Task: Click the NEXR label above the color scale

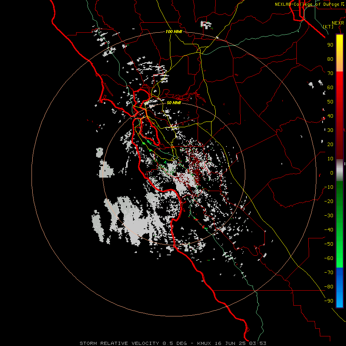Action: [338, 23]
